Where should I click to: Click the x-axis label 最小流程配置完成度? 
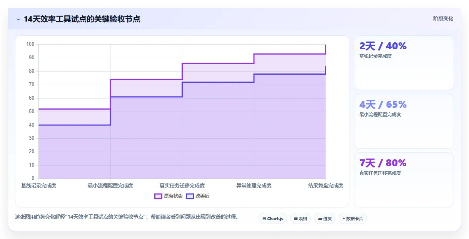click(110, 186)
